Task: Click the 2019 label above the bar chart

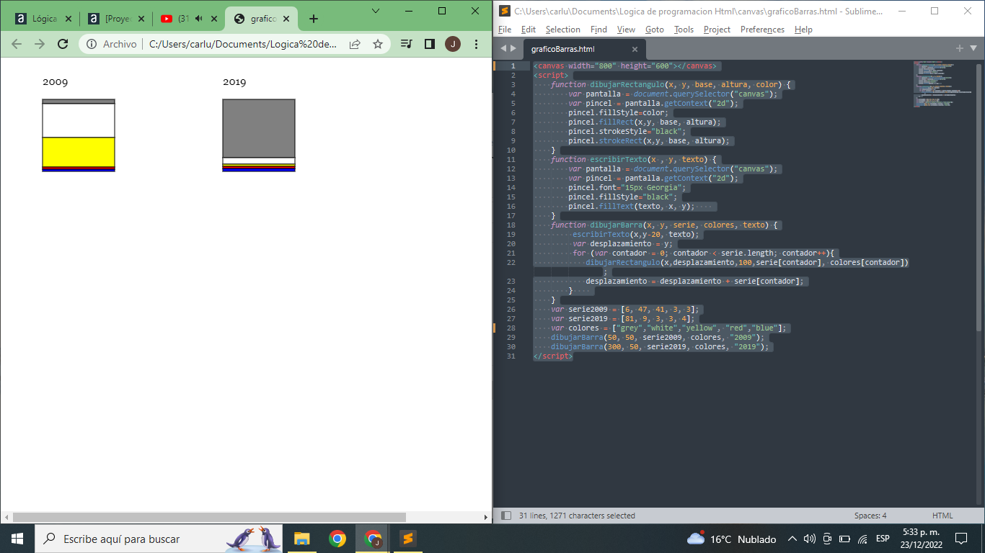Action: (234, 82)
